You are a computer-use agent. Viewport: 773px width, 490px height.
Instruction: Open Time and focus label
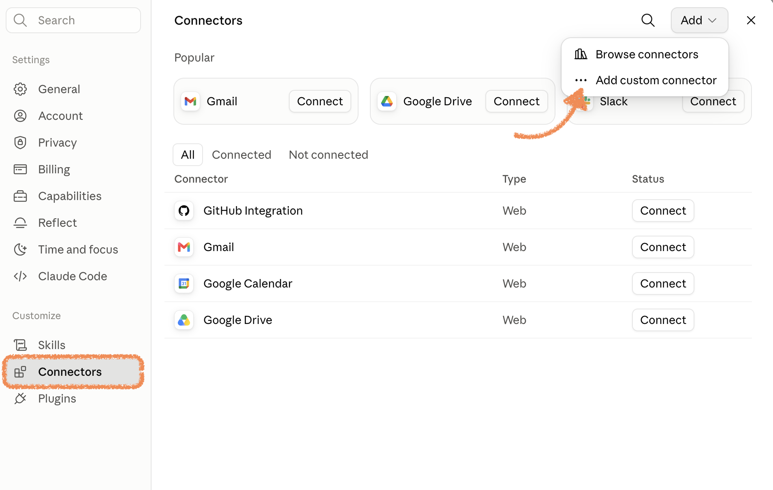click(x=78, y=249)
